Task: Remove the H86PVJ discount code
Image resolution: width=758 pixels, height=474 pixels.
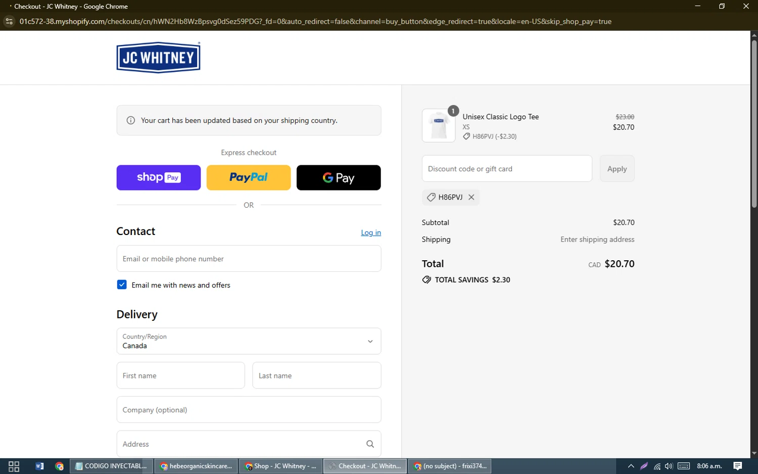Action: click(x=471, y=197)
